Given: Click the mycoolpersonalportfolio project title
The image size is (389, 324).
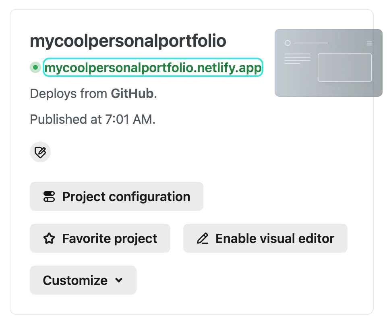Looking at the screenshot, I should (x=128, y=41).
